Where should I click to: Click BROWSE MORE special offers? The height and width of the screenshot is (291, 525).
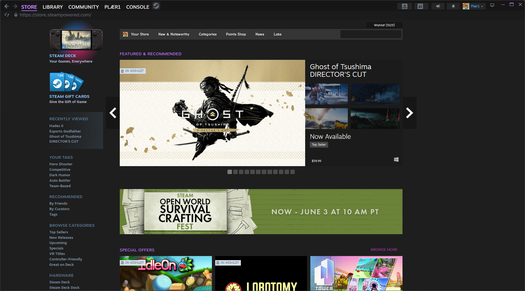(384, 250)
